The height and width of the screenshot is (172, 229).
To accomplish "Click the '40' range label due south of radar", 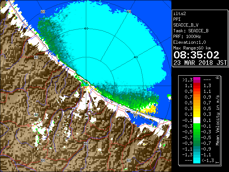I will coord(86,143).
